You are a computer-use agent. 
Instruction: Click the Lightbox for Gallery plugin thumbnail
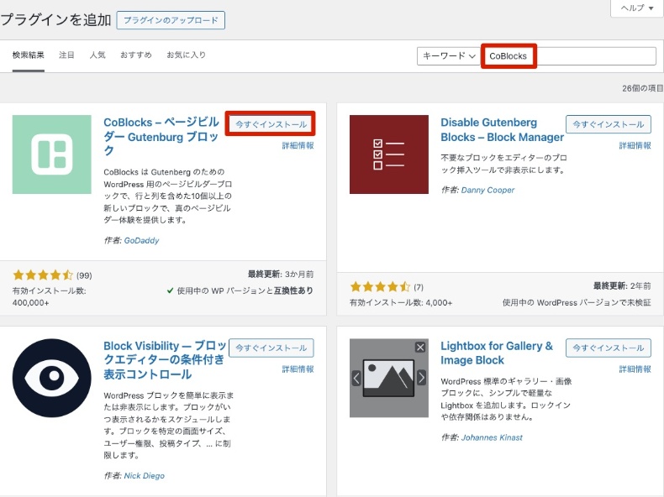[x=389, y=378]
